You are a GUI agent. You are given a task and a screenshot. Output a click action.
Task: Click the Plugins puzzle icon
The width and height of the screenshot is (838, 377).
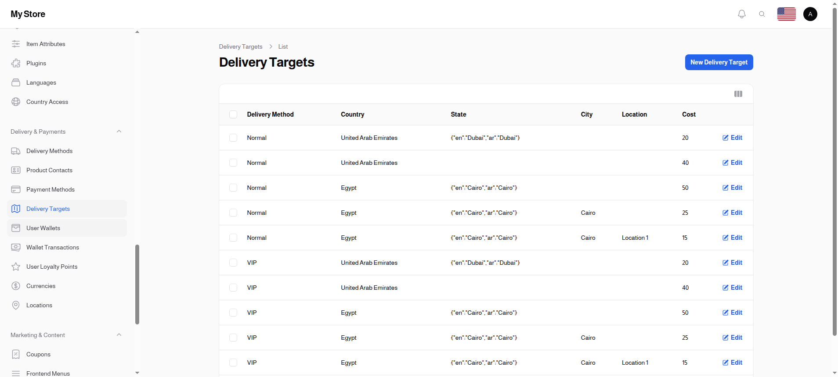[16, 63]
